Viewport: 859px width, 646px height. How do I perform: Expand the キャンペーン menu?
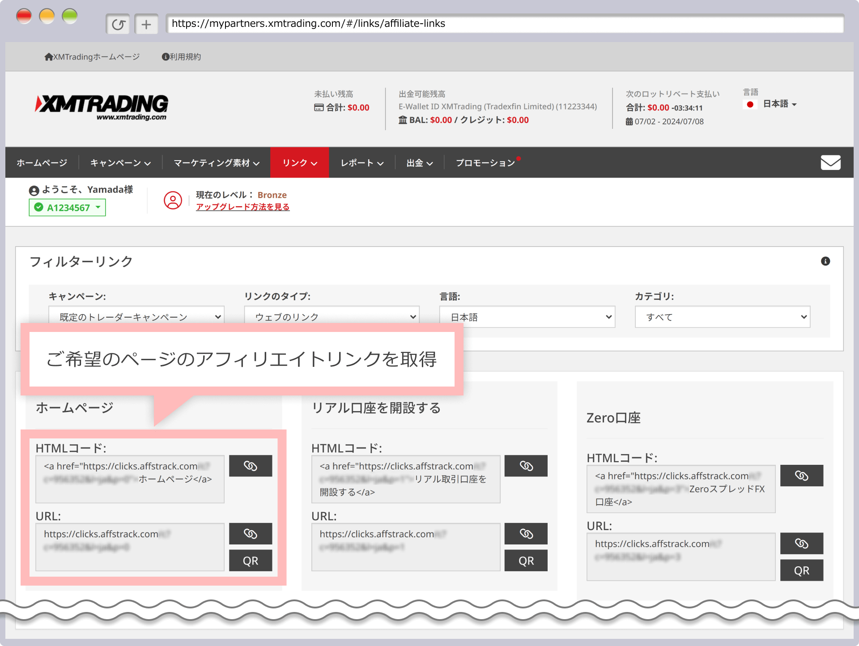pos(120,163)
